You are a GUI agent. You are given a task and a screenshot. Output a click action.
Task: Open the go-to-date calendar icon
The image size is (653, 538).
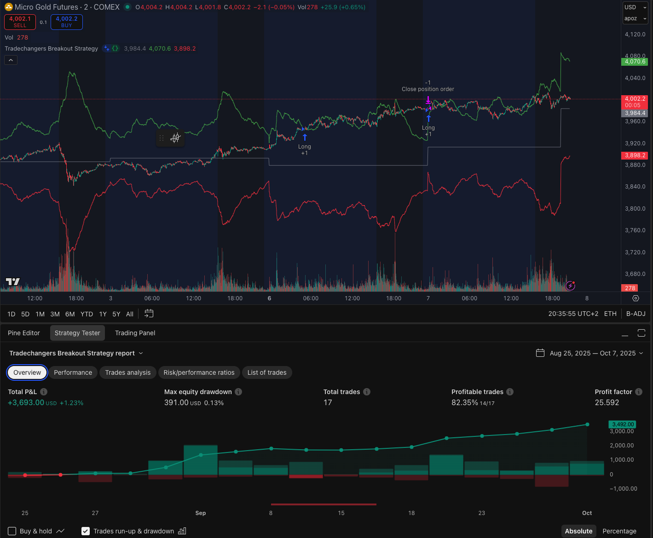pyautogui.click(x=149, y=314)
